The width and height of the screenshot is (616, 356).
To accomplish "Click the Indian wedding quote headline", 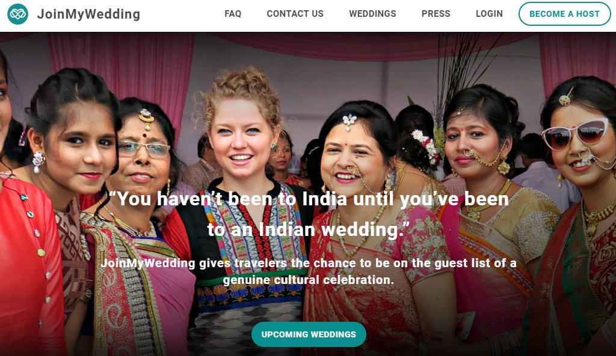I will (x=309, y=214).
